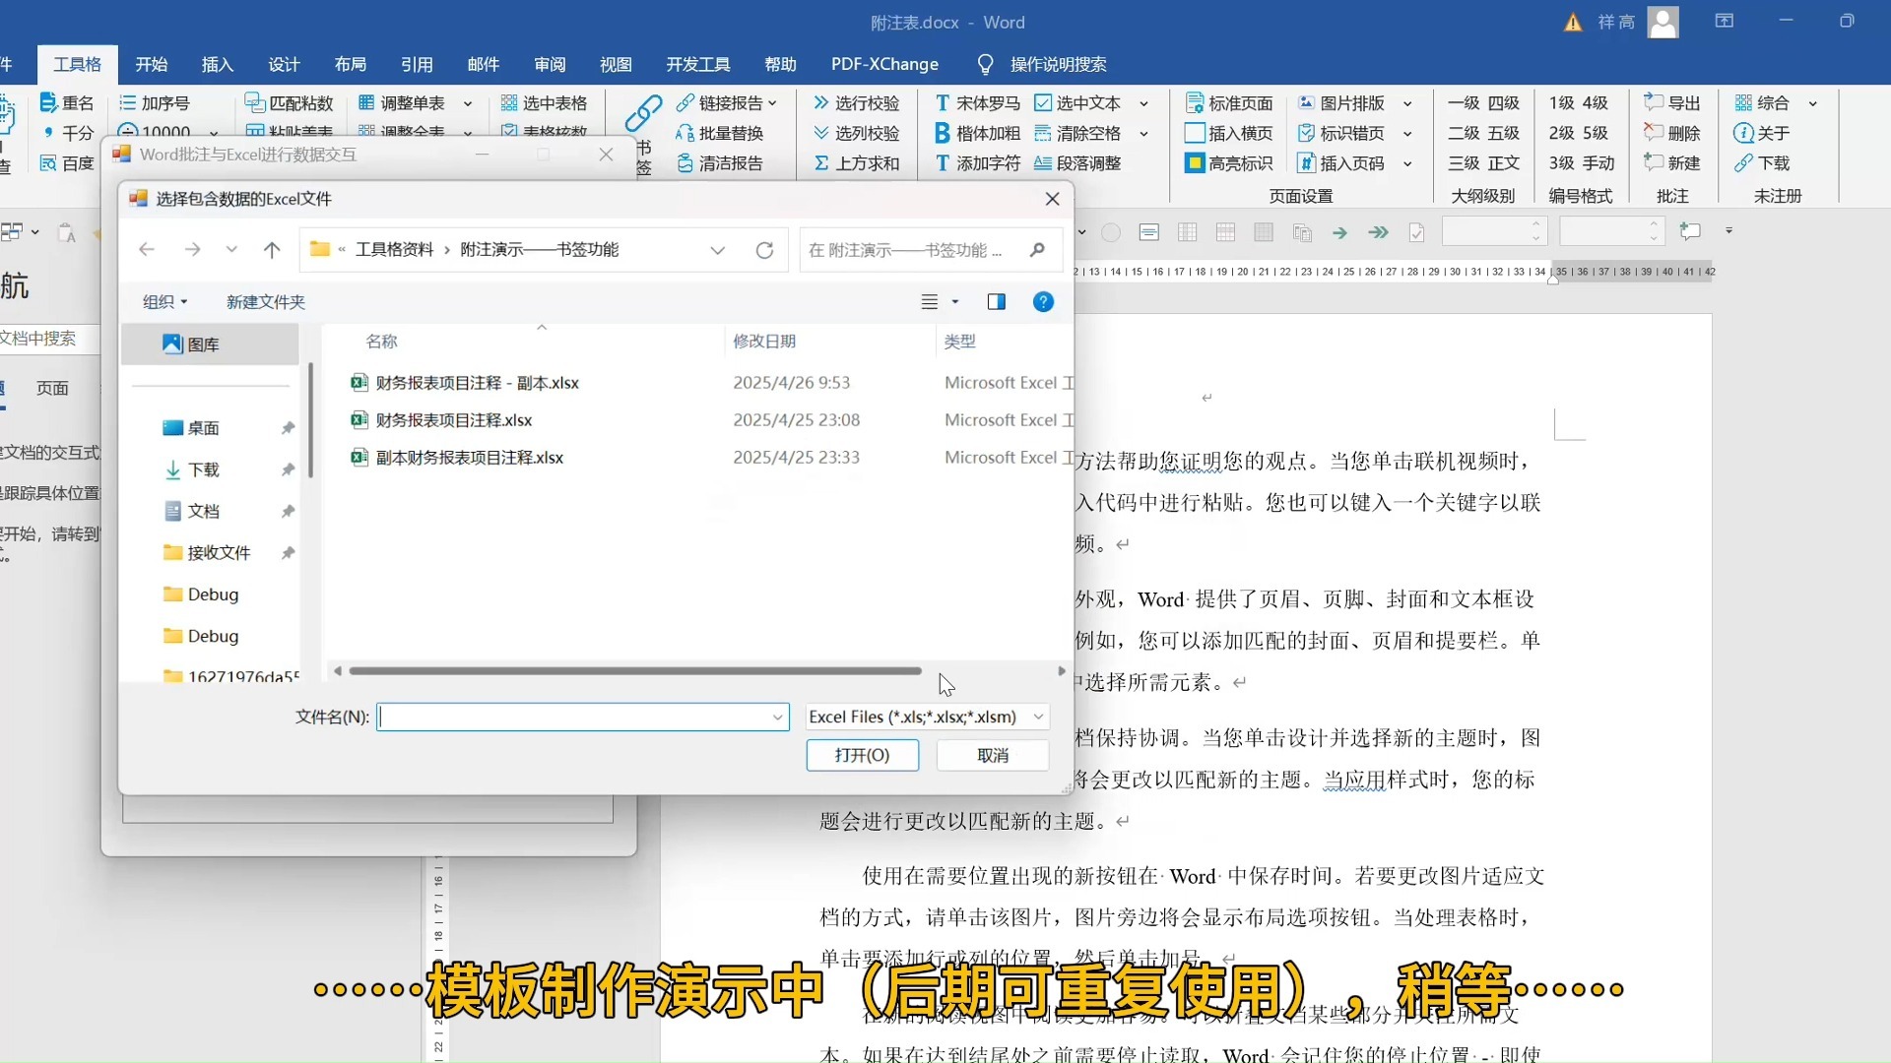Open the 组织 organize dropdown

pyautogui.click(x=164, y=302)
